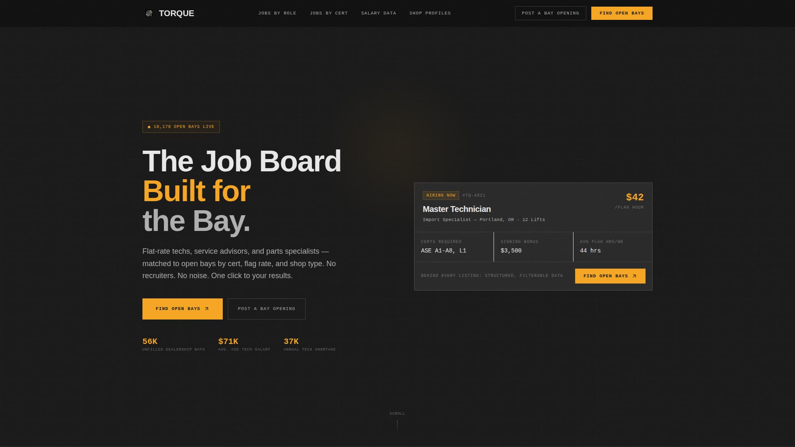Select 'Behind every listing' caption text
The width and height of the screenshot is (795, 447).
492,276
